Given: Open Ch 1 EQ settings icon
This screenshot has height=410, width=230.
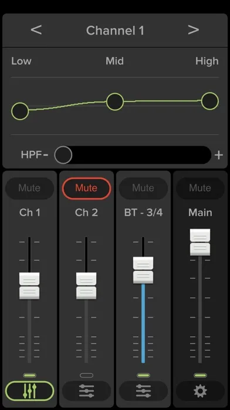Looking at the screenshot, I should (29, 391).
